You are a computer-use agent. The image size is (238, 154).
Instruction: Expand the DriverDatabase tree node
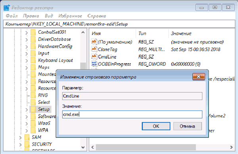tap(27, 39)
